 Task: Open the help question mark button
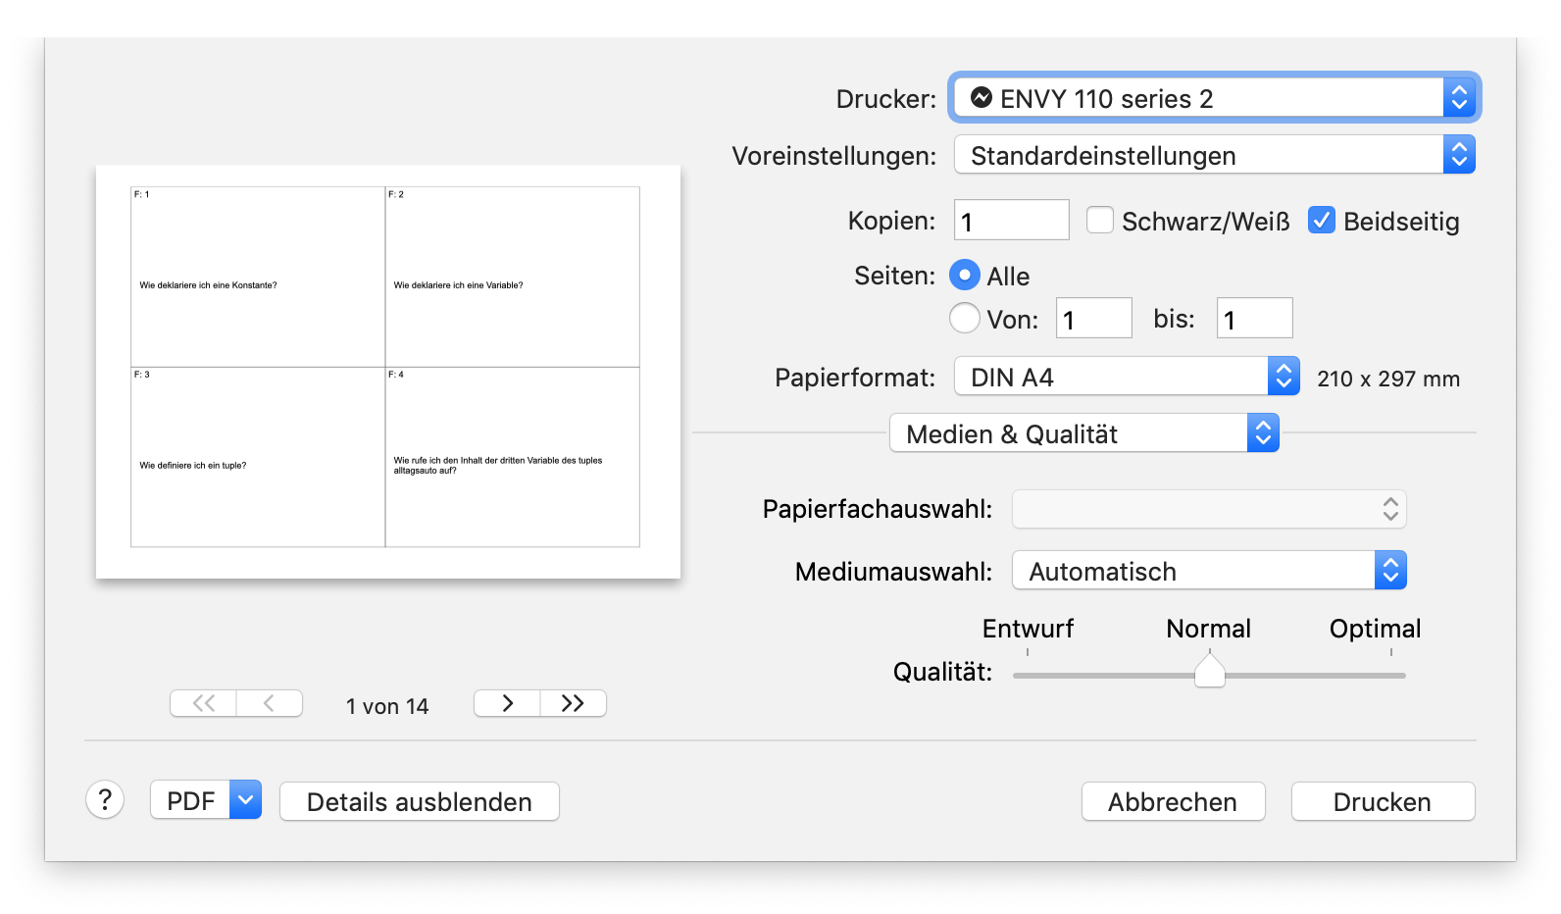pyautogui.click(x=105, y=800)
